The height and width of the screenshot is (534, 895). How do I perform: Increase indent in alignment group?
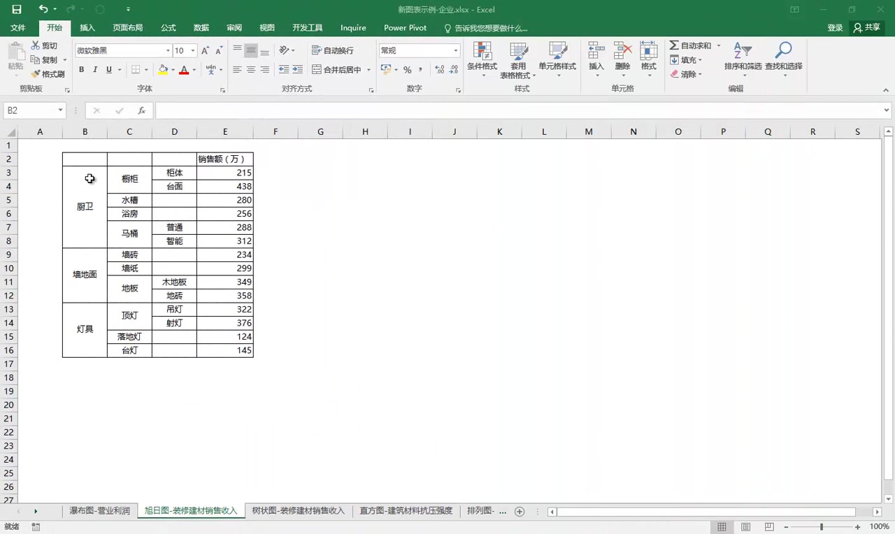tap(297, 70)
